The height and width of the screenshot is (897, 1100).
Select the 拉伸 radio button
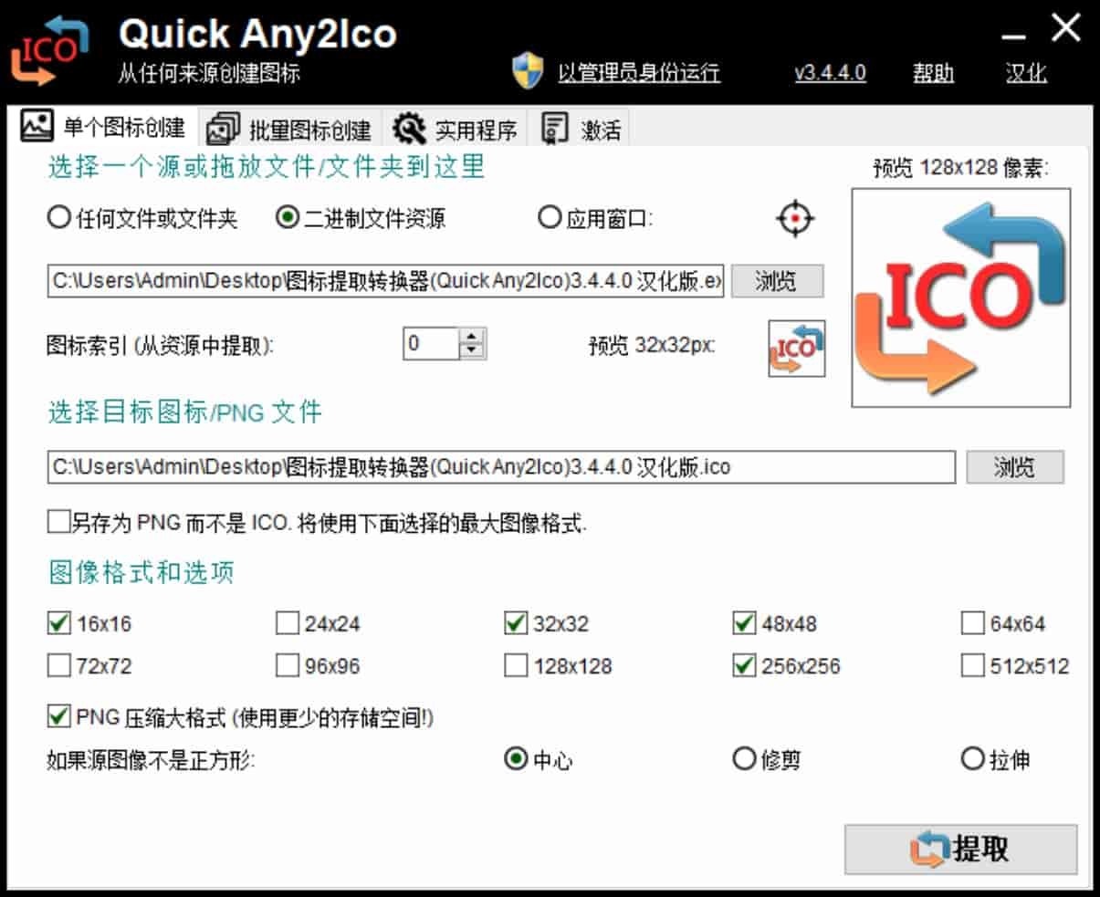coord(970,758)
